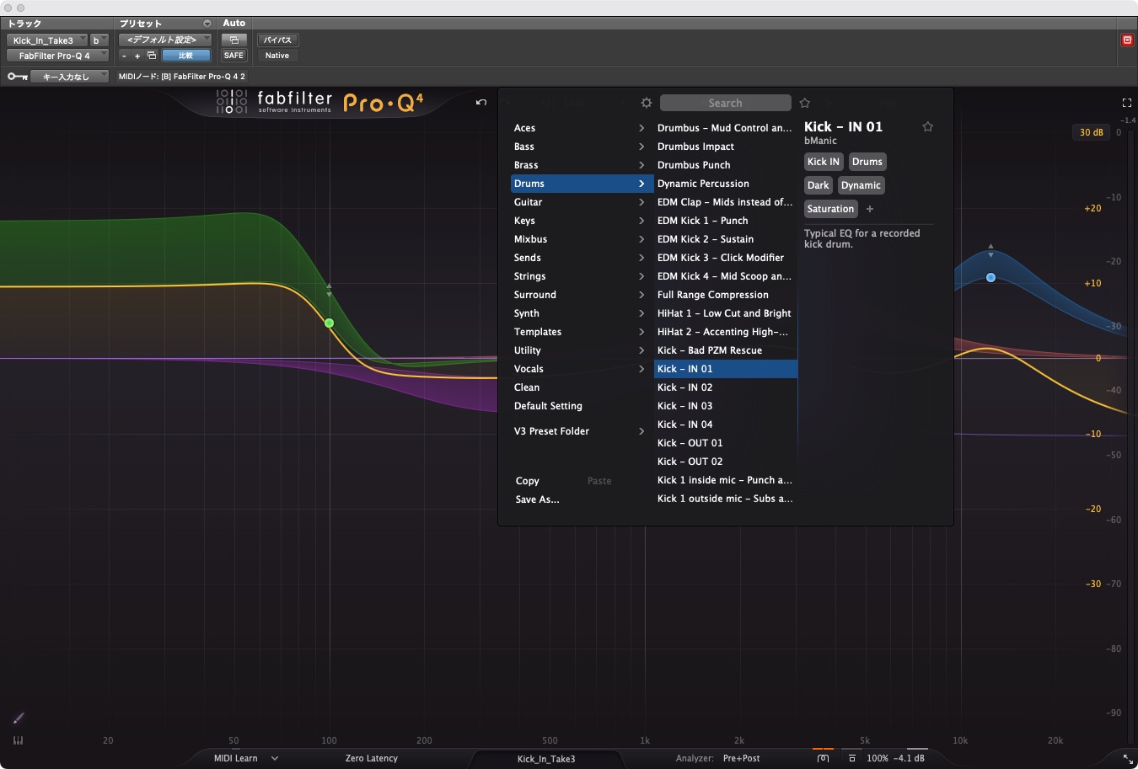The width and height of the screenshot is (1138, 769).
Task: Click the 100% output scale value
Action: pyautogui.click(x=878, y=759)
